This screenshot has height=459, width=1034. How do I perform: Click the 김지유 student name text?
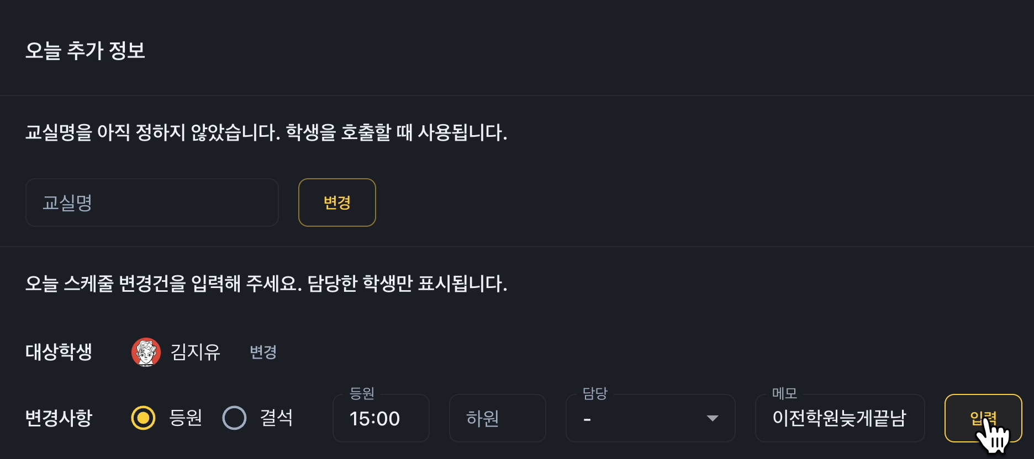coord(196,352)
